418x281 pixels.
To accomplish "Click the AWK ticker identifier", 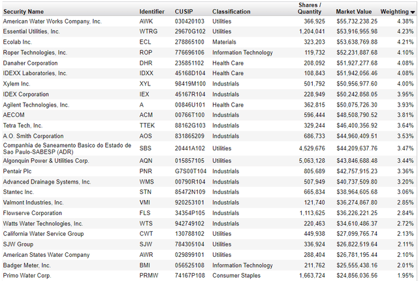I will click(146, 22).
